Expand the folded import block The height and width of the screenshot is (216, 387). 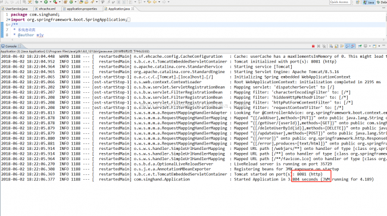9,20
